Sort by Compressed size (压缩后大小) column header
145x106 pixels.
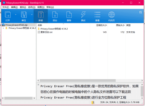click(x=101, y=25)
